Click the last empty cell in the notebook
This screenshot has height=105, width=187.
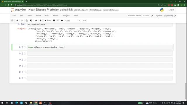point(100,78)
